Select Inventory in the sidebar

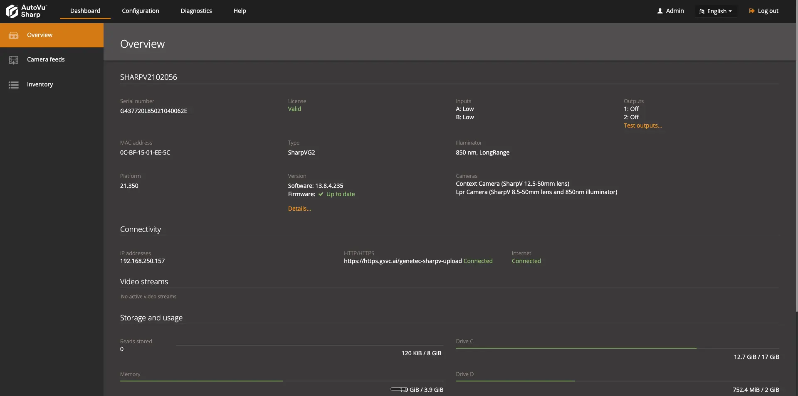click(52, 85)
